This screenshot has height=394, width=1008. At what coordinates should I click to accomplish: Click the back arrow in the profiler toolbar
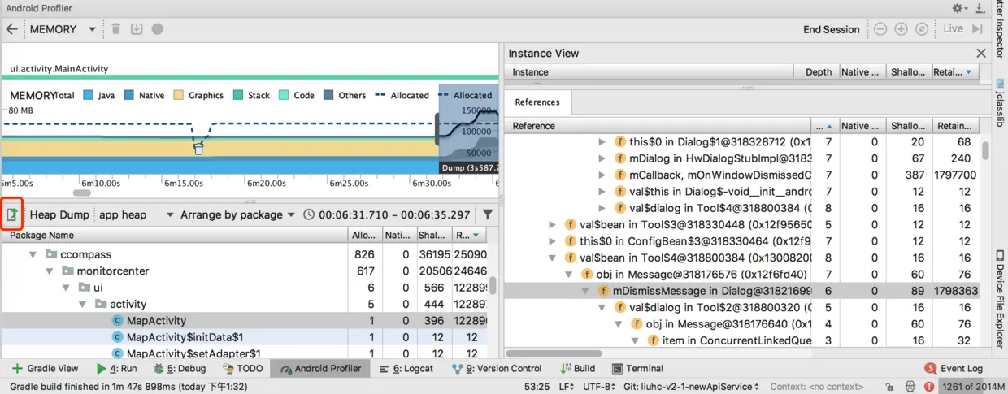coord(11,29)
